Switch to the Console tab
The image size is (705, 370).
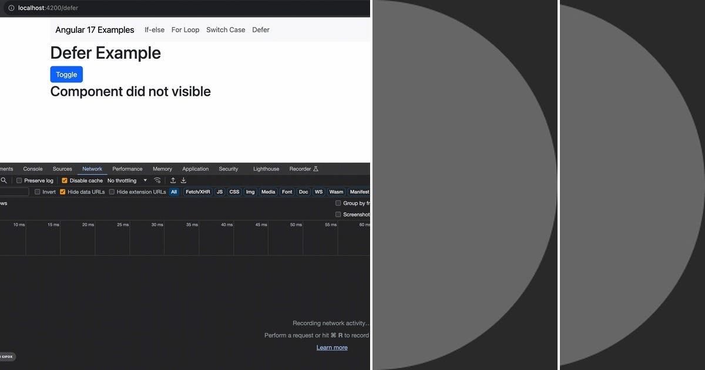click(33, 169)
